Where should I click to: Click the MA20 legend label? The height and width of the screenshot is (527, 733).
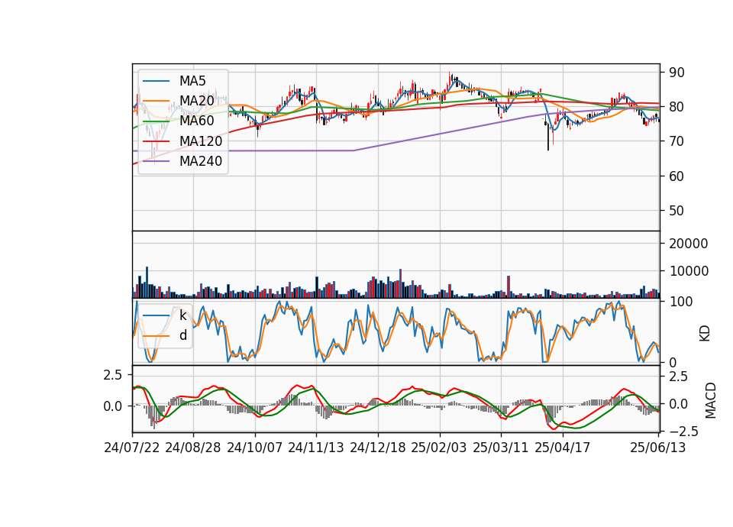pos(196,101)
